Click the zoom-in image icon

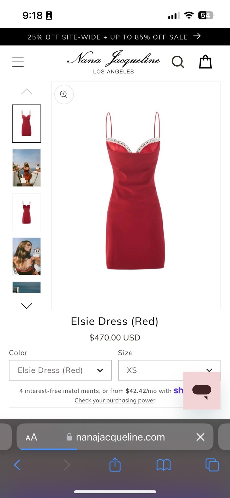pos(64,94)
